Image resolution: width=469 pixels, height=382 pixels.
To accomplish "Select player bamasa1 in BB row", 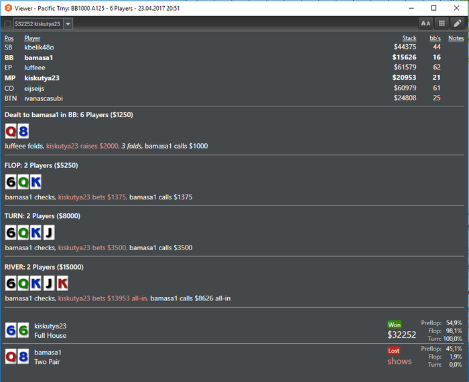I will point(39,58).
